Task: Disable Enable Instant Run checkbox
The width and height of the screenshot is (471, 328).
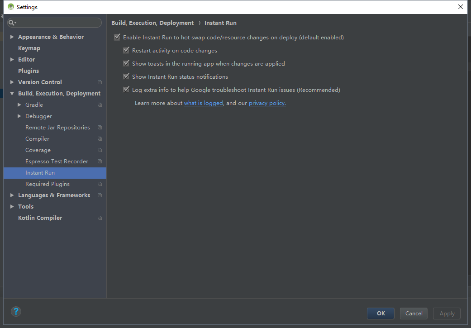Action: click(117, 37)
